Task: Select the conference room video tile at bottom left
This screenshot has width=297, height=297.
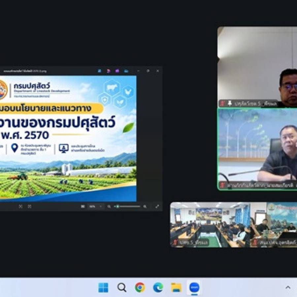Action: tap(210, 225)
